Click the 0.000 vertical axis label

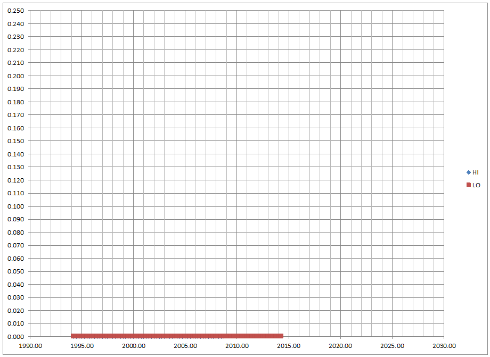[x=15, y=337]
